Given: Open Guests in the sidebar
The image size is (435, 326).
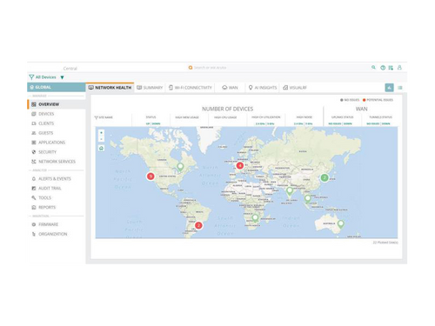Looking at the screenshot, I should (x=43, y=133).
